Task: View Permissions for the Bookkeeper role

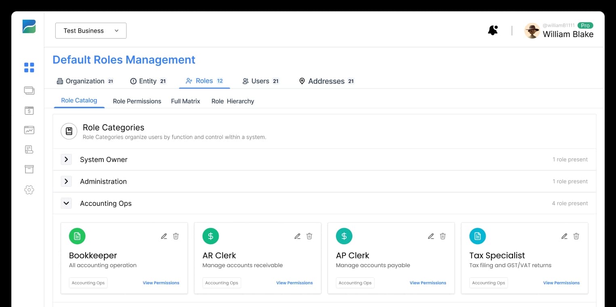Action: point(161,282)
